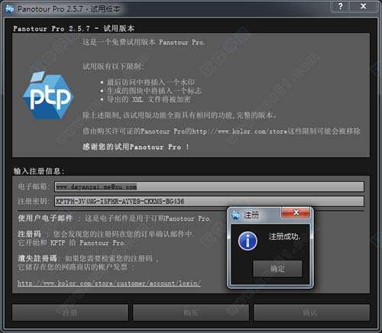
Task: Click the kolor.com/store URL in description text
Action: (x=239, y=131)
